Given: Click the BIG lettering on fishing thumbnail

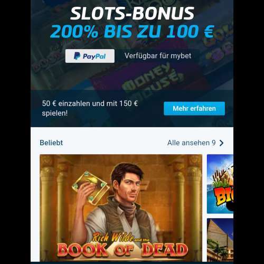Looking at the screenshot, I should 223,197.
